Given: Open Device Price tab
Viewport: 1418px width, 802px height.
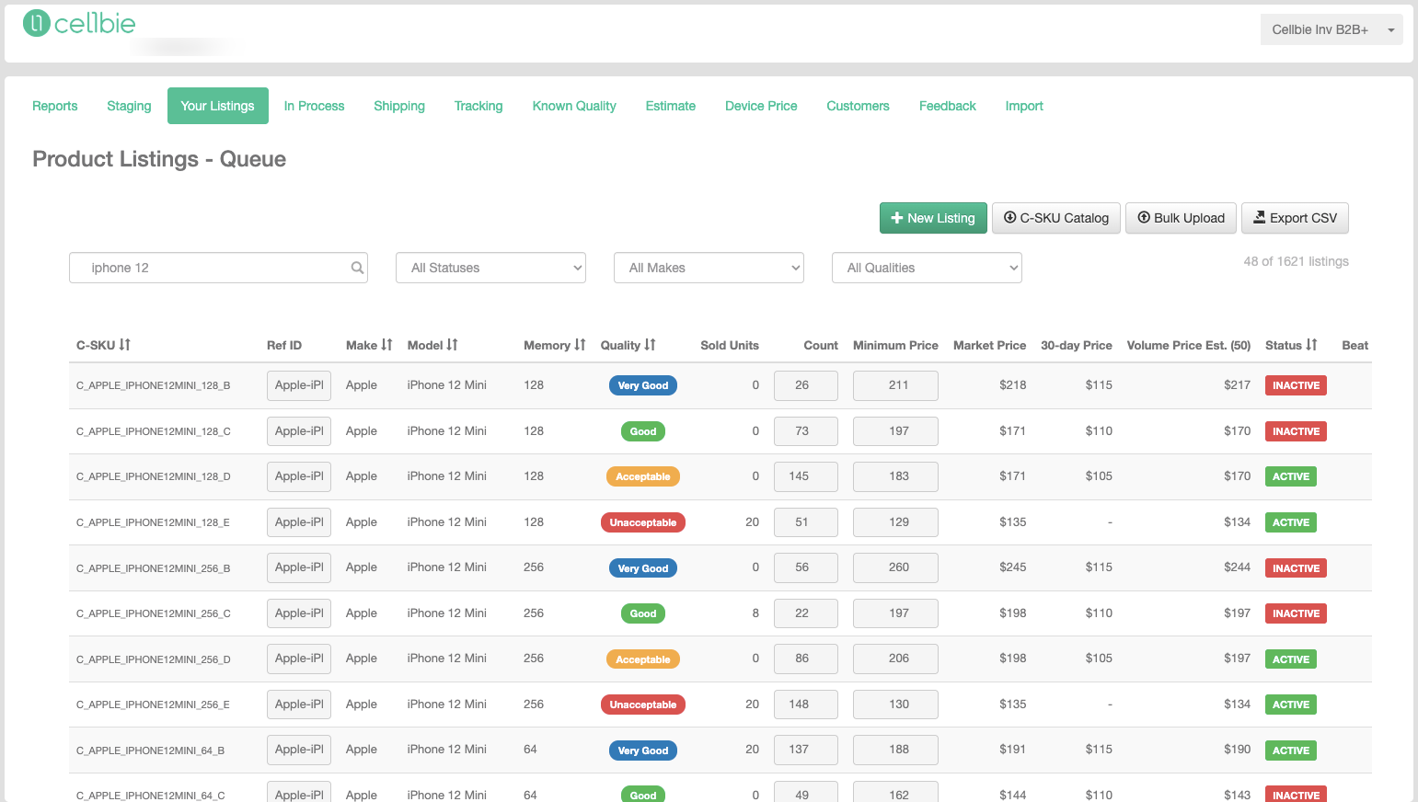Looking at the screenshot, I should point(761,106).
